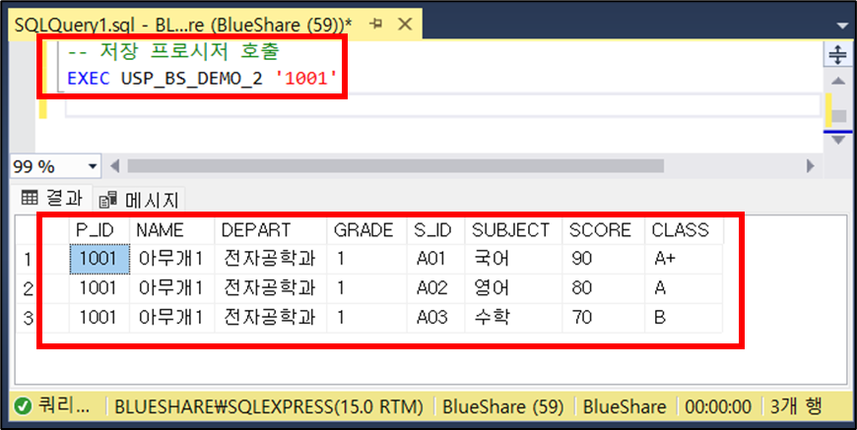Click horizontal scrollbar left arrow

point(114,166)
